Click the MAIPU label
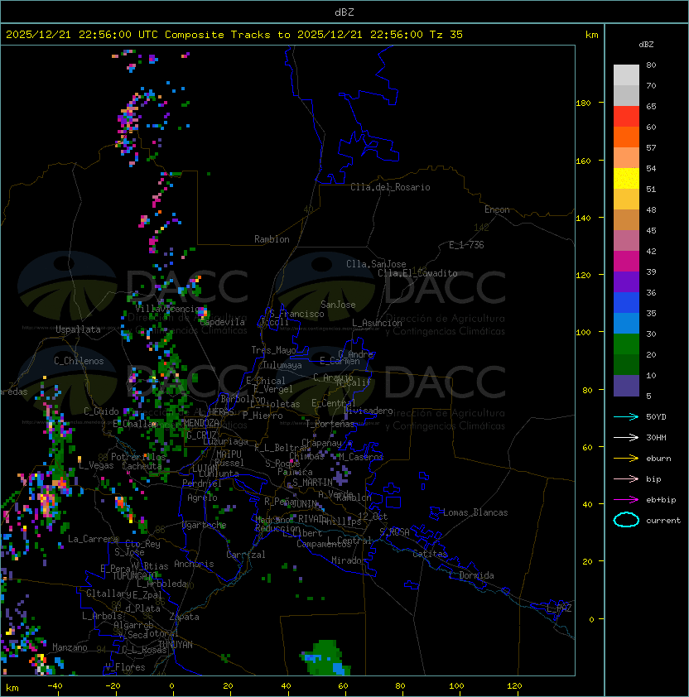The height and width of the screenshot is (697, 689). pyautogui.click(x=229, y=454)
